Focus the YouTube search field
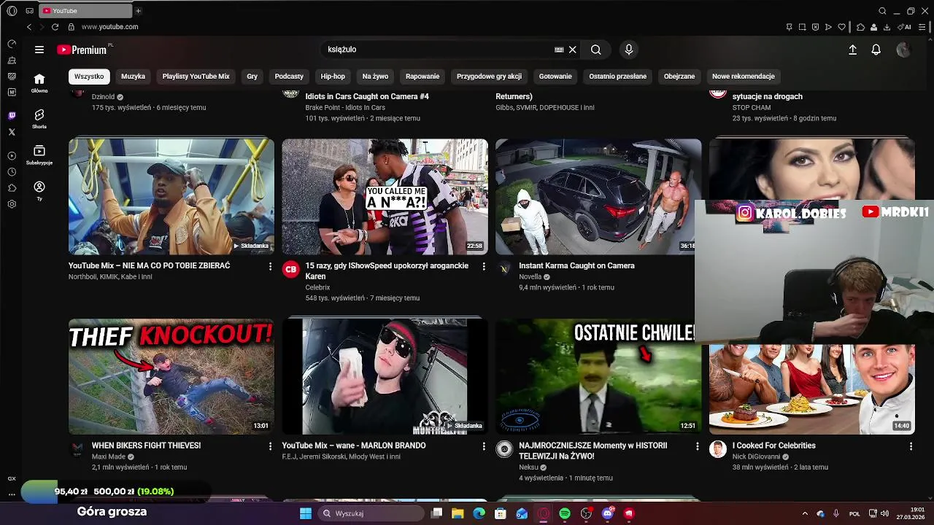The image size is (934, 525). tap(438, 50)
